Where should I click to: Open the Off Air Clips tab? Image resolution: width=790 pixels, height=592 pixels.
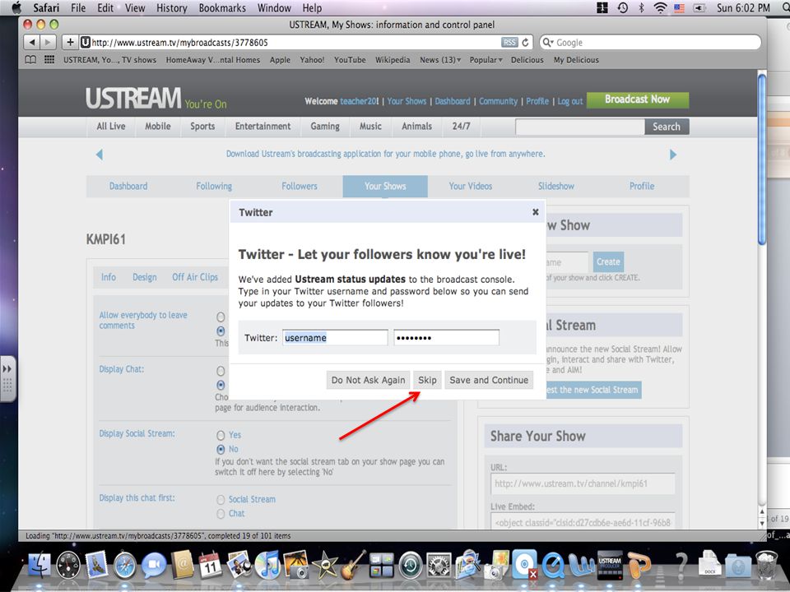tap(195, 277)
